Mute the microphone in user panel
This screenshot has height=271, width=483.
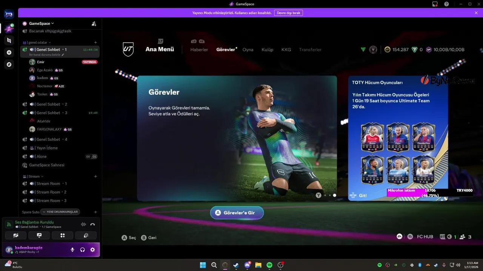point(72,250)
